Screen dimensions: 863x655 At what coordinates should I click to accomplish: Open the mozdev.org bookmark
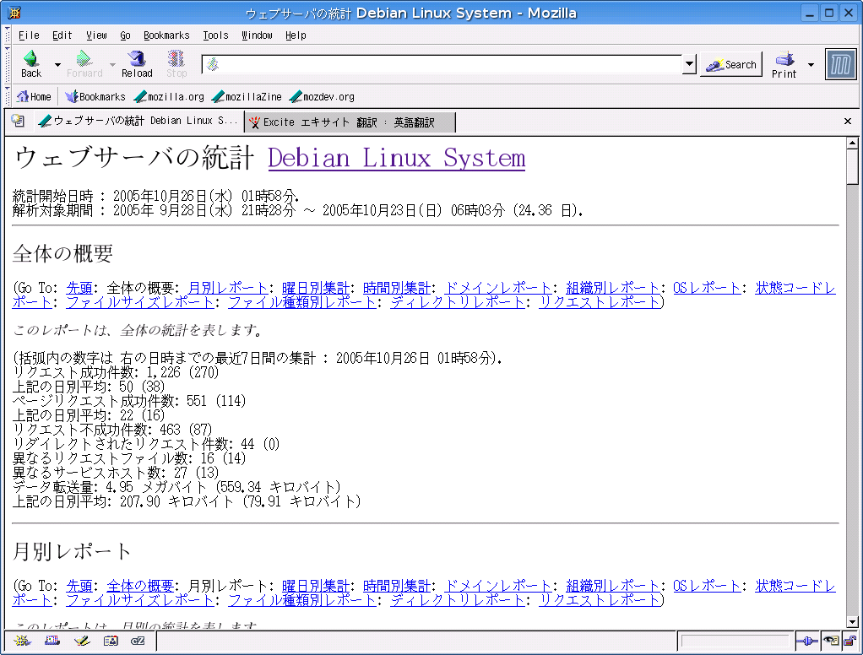point(322,97)
